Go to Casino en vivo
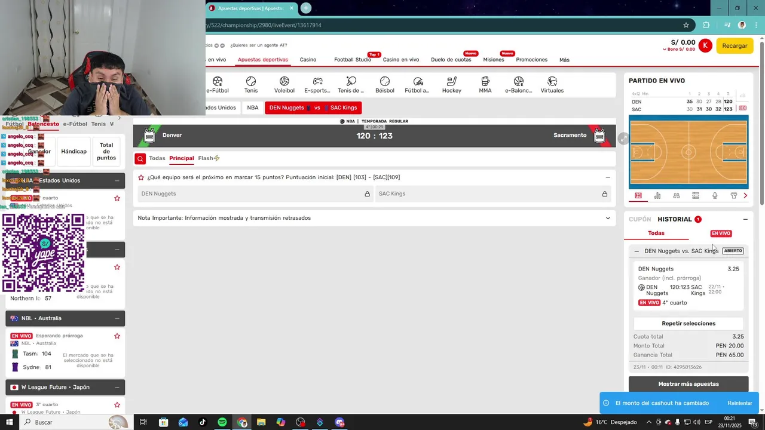The width and height of the screenshot is (765, 430). pos(401,60)
